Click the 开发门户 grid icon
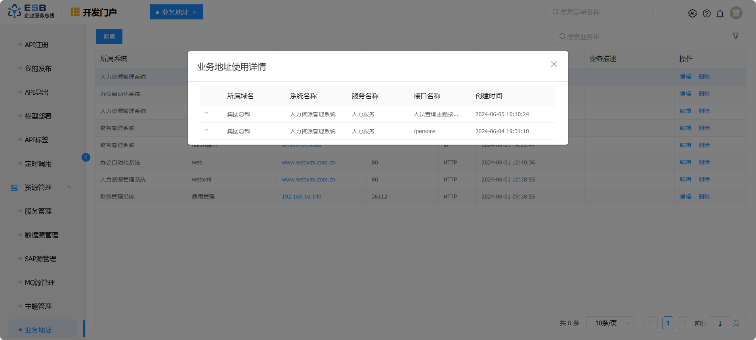This screenshot has width=756, height=340. 75,12
